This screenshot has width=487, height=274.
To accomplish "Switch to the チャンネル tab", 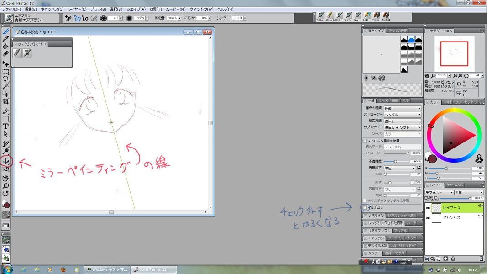I will 454,185.
